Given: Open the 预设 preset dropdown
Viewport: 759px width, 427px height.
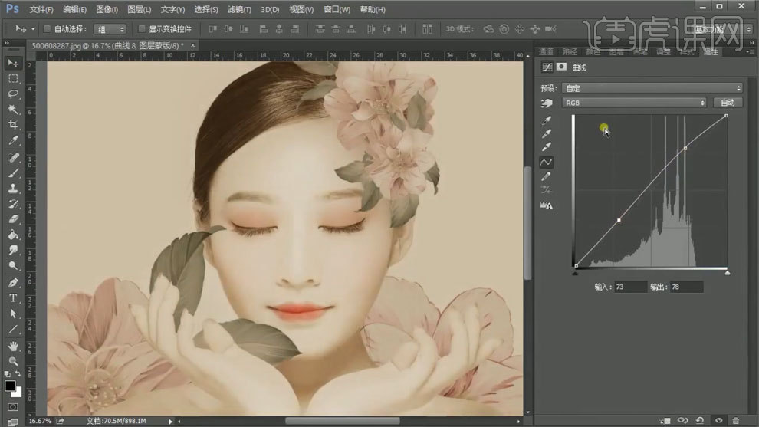Looking at the screenshot, I should [652, 88].
